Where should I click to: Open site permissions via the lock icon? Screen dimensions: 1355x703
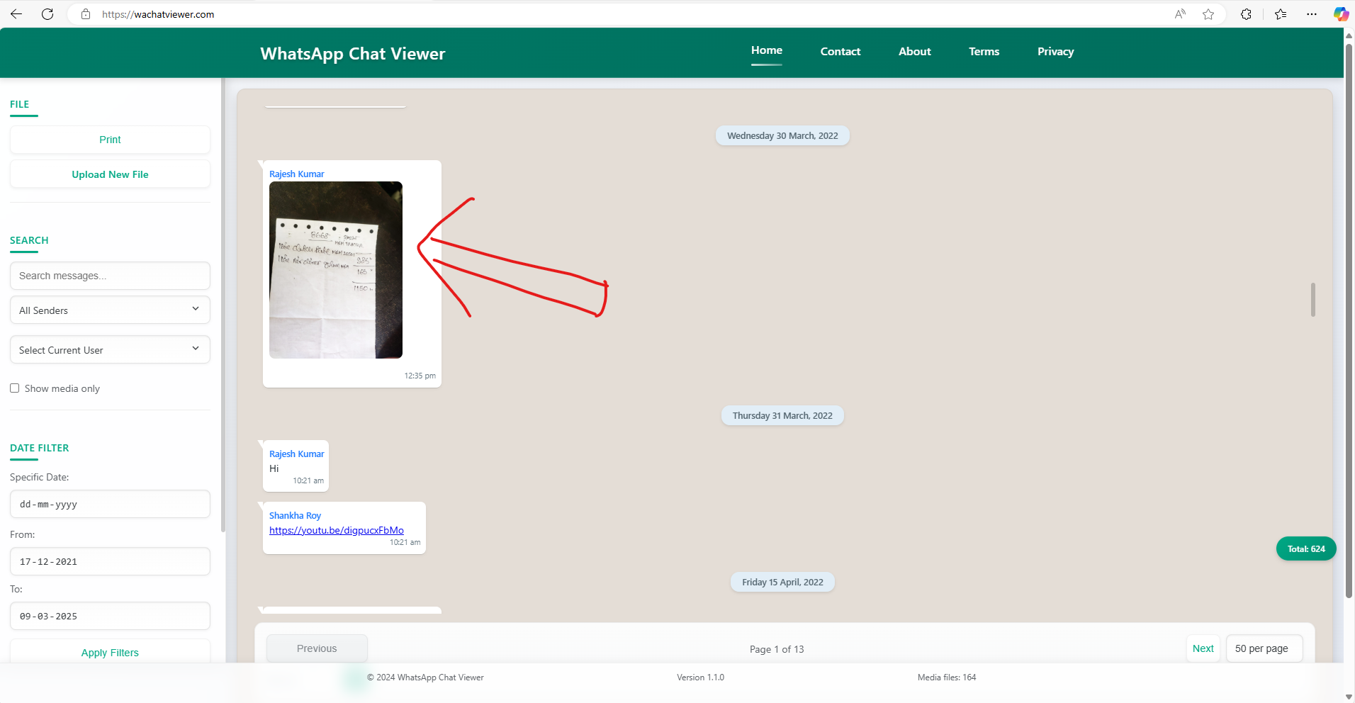(85, 13)
